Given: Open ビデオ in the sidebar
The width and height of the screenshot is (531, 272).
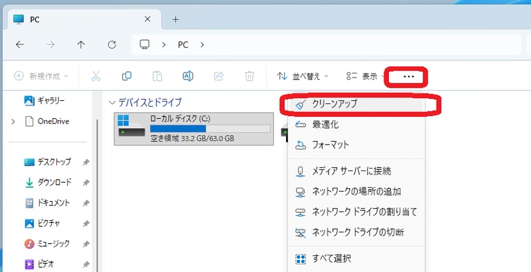Looking at the screenshot, I should [x=40, y=263].
